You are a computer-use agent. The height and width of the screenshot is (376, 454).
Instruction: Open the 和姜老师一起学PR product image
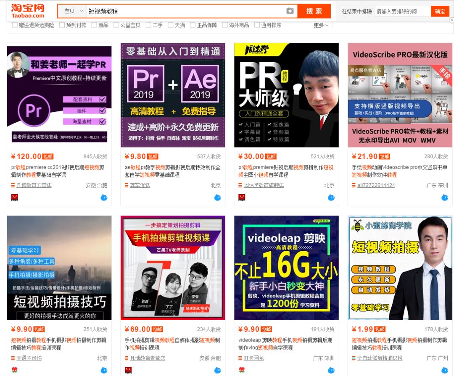point(59,95)
